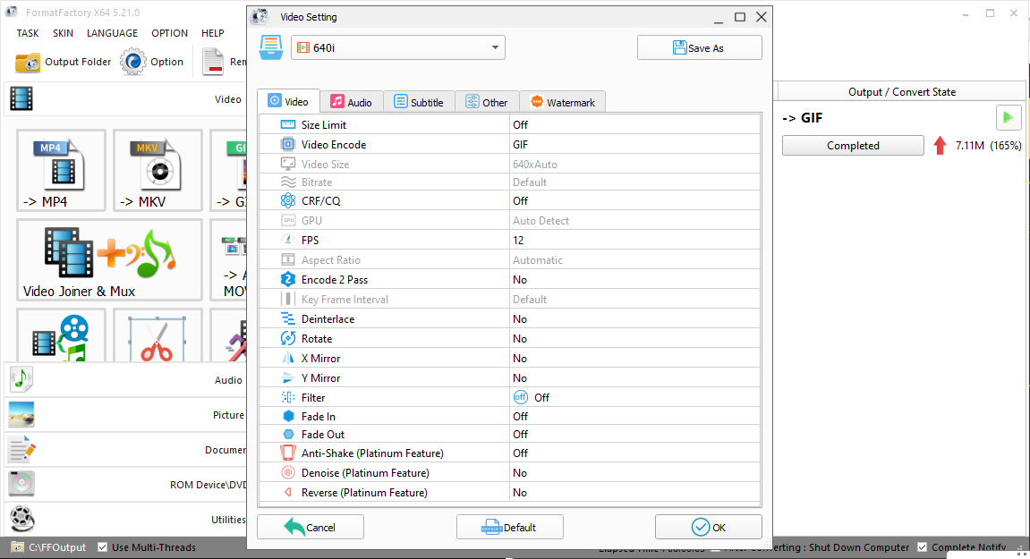1030x559 pixels.
Task: Toggle Complete Notify checkbox
Action: tap(923, 547)
